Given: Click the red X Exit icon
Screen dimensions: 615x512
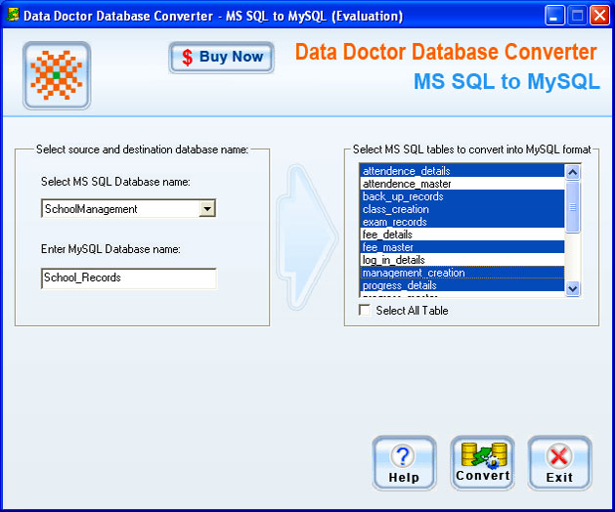Looking at the screenshot, I should tap(559, 456).
